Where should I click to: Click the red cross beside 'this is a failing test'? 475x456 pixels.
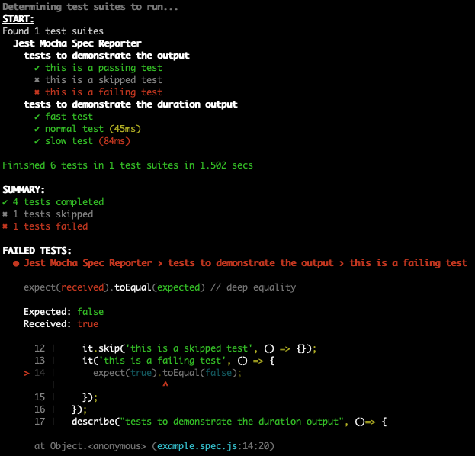point(37,92)
